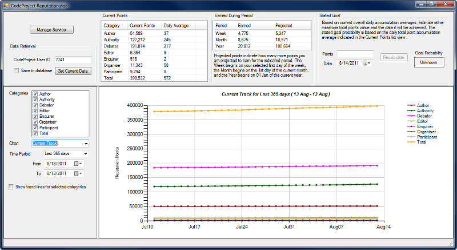Click the Daily Average column header

[x=178, y=26]
